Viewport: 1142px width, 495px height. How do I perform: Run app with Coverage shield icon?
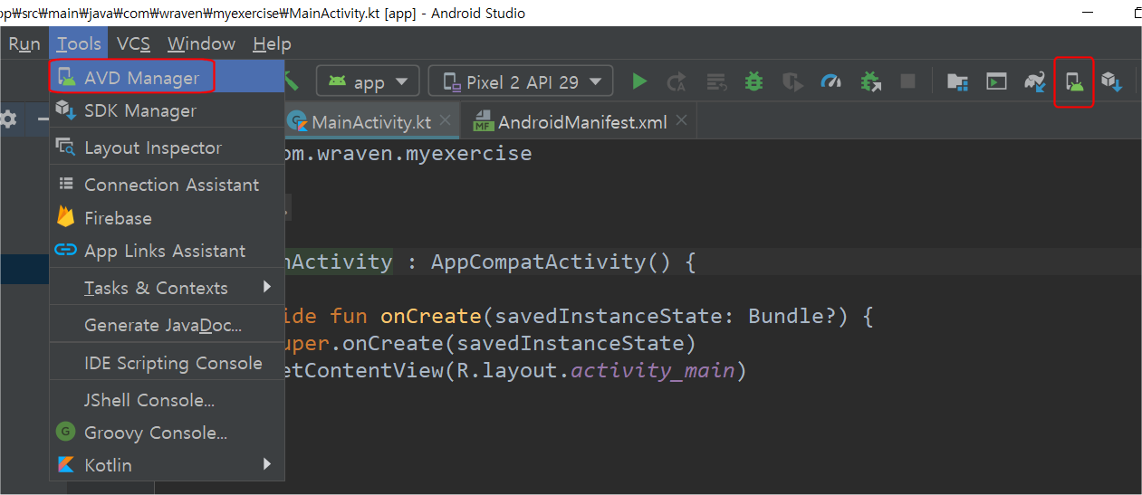pyautogui.click(x=792, y=82)
